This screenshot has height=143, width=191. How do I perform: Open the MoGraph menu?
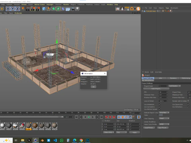50,4
